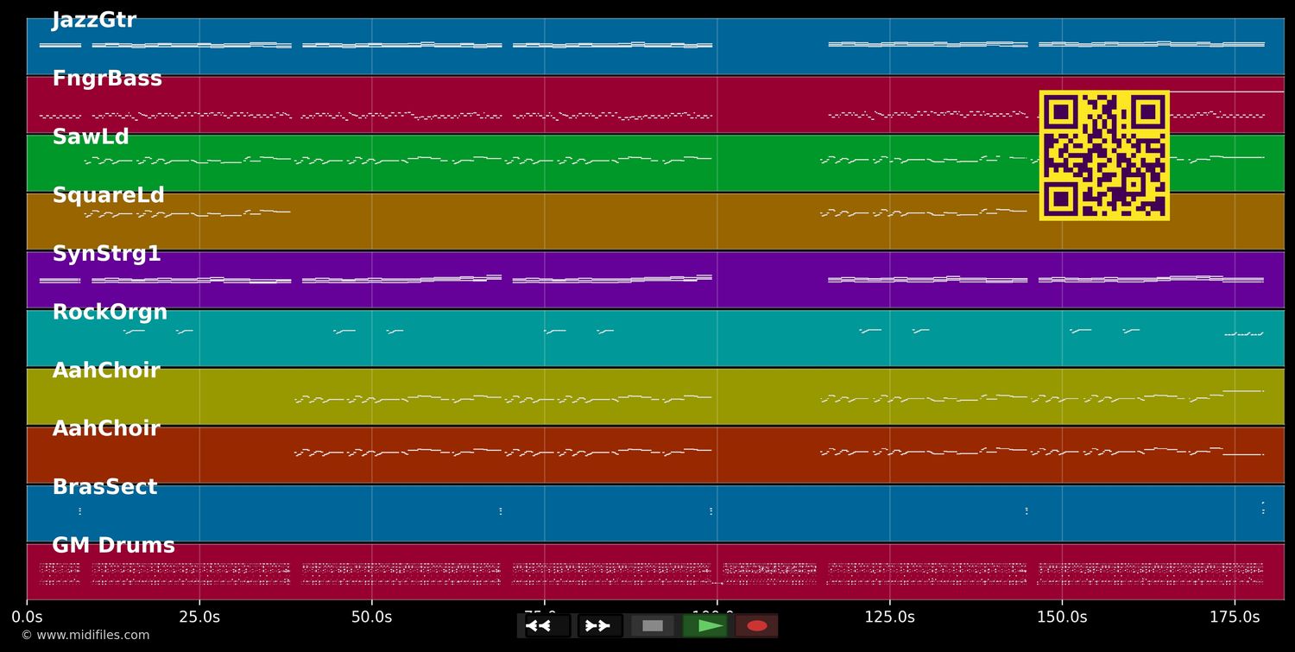Image resolution: width=1295 pixels, height=652 pixels.
Task: Click the 0.0s timeline marker
Action: coord(28,617)
